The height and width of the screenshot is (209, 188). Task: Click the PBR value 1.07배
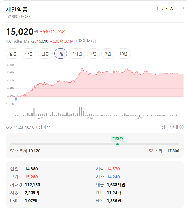pos(31,200)
